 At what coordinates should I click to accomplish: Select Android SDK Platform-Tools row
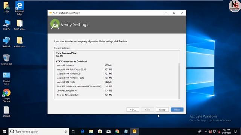coord(84,78)
